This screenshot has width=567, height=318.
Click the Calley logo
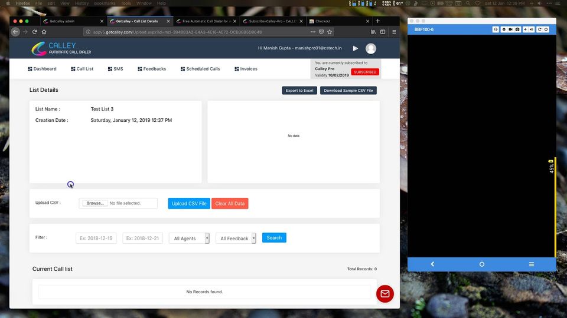[61, 48]
